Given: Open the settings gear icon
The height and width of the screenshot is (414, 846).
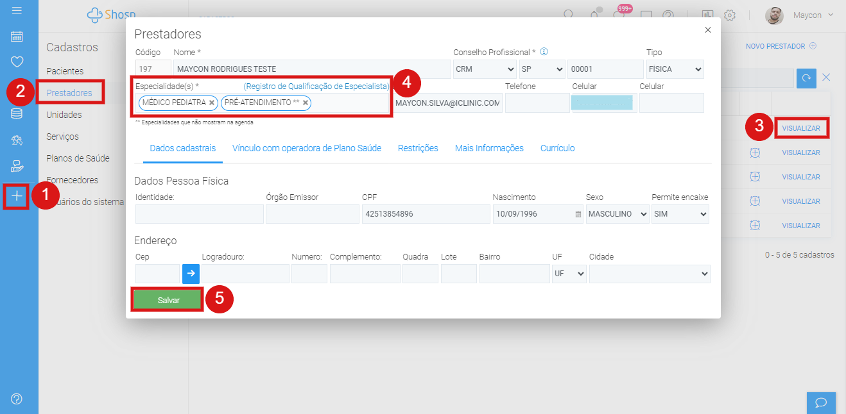Looking at the screenshot, I should point(730,15).
